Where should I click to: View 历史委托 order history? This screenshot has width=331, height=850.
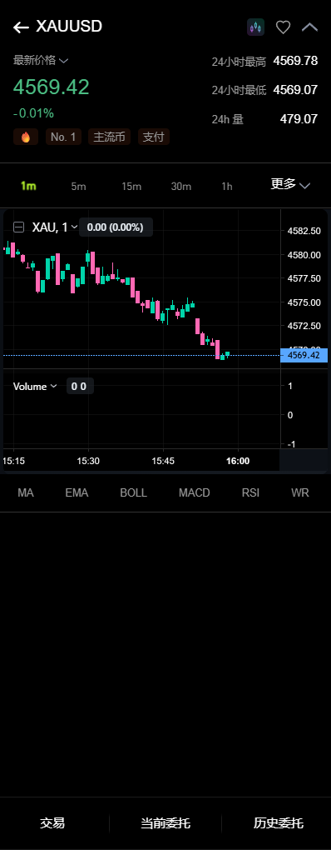point(279,823)
